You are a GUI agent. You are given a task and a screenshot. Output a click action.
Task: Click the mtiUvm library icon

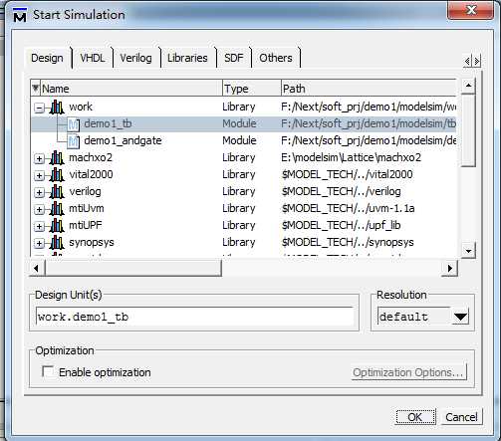click(x=57, y=209)
